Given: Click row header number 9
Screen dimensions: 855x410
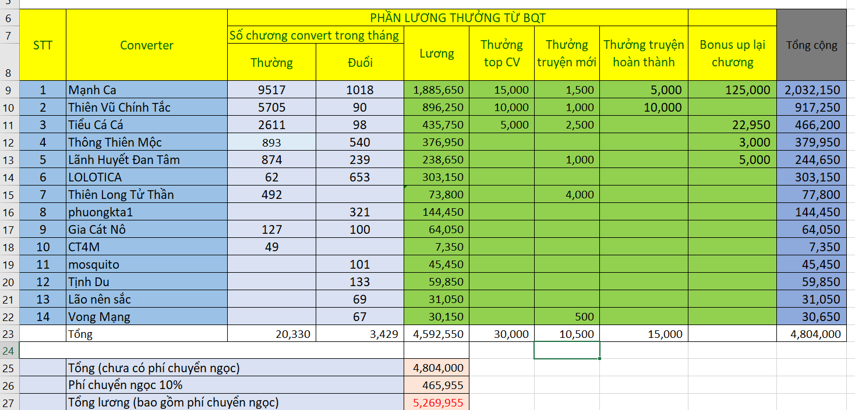Looking at the screenshot, I should pos(9,90).
